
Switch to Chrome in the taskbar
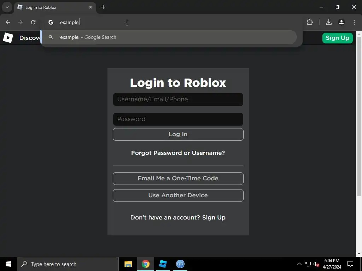(146, 264)
